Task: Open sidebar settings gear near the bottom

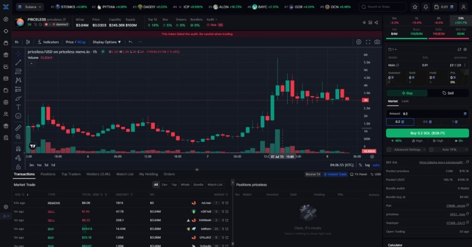Action: tap(6, 207)
